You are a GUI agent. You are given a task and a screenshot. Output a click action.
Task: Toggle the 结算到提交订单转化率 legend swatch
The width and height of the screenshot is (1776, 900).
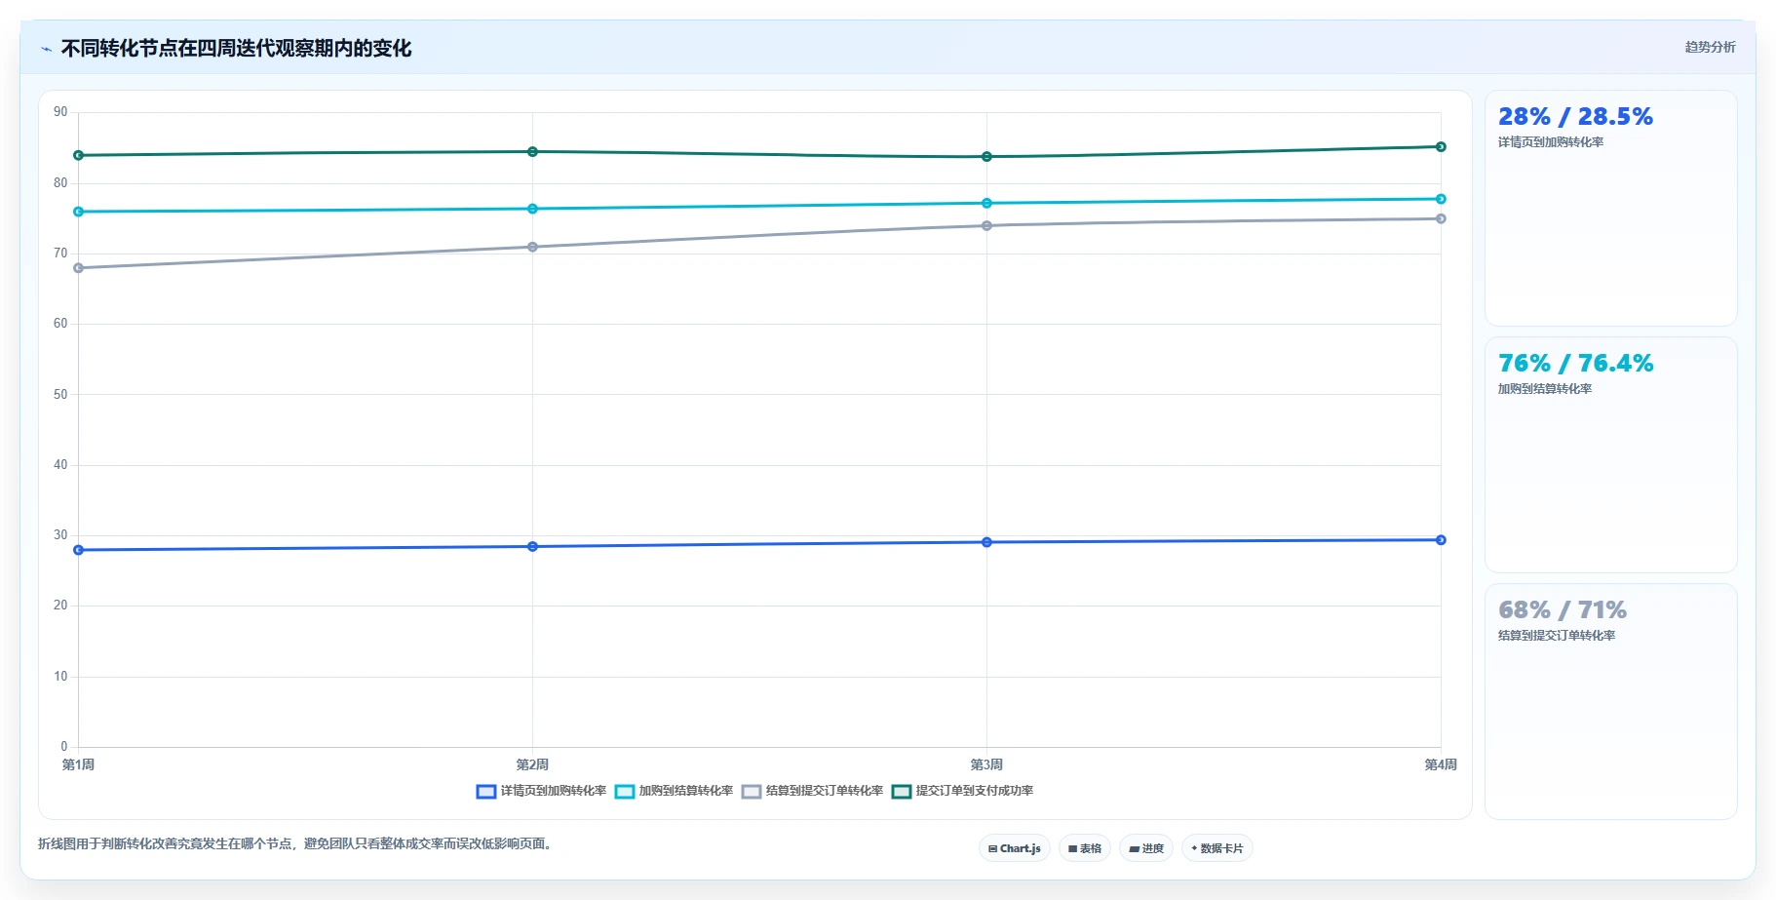click(752, 791)
